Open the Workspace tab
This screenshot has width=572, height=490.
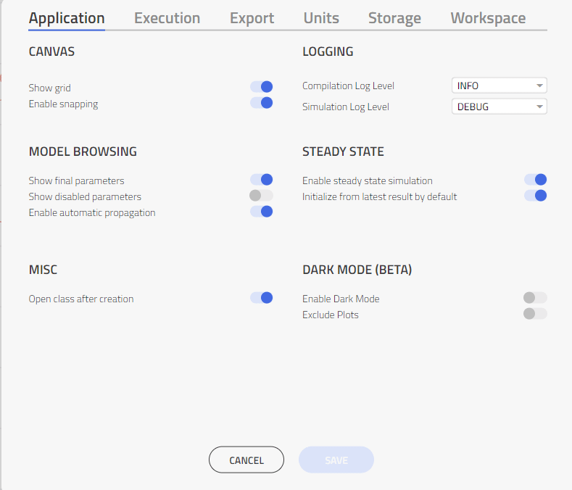pyautogui.click(x=488, y=18)
